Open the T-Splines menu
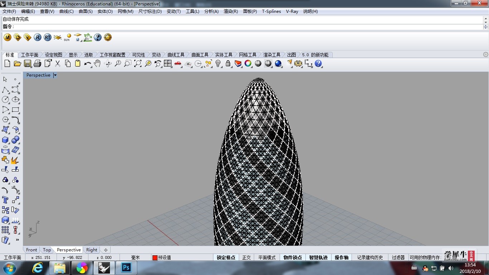 coord(271,11)
